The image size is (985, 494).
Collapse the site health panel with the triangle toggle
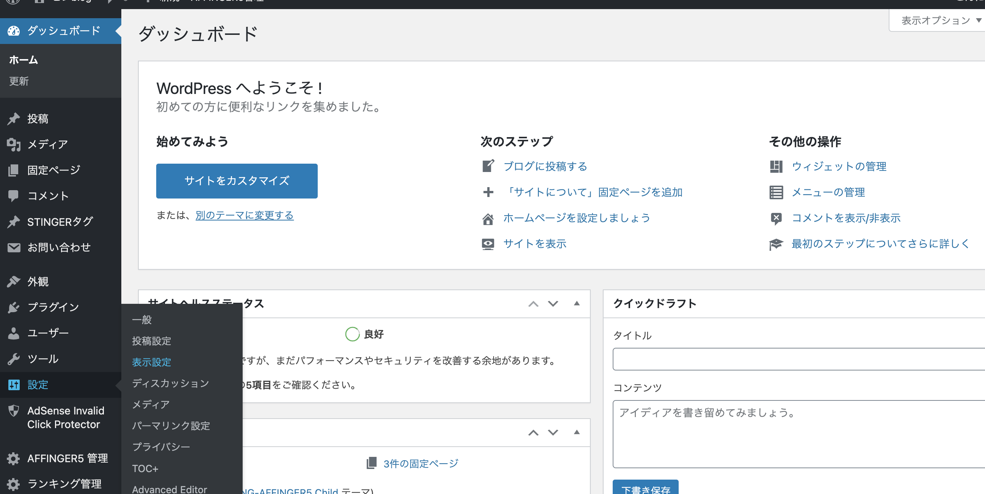[577, 304]
